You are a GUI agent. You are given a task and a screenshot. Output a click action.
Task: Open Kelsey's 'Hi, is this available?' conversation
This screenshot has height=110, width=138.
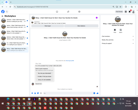click(x=15, y=32)
